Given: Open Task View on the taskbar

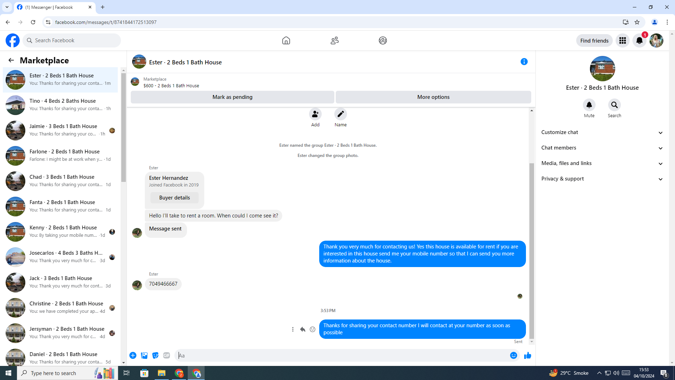Looking at the screenshot, I should pyautogui.click(x=127, y=373).
